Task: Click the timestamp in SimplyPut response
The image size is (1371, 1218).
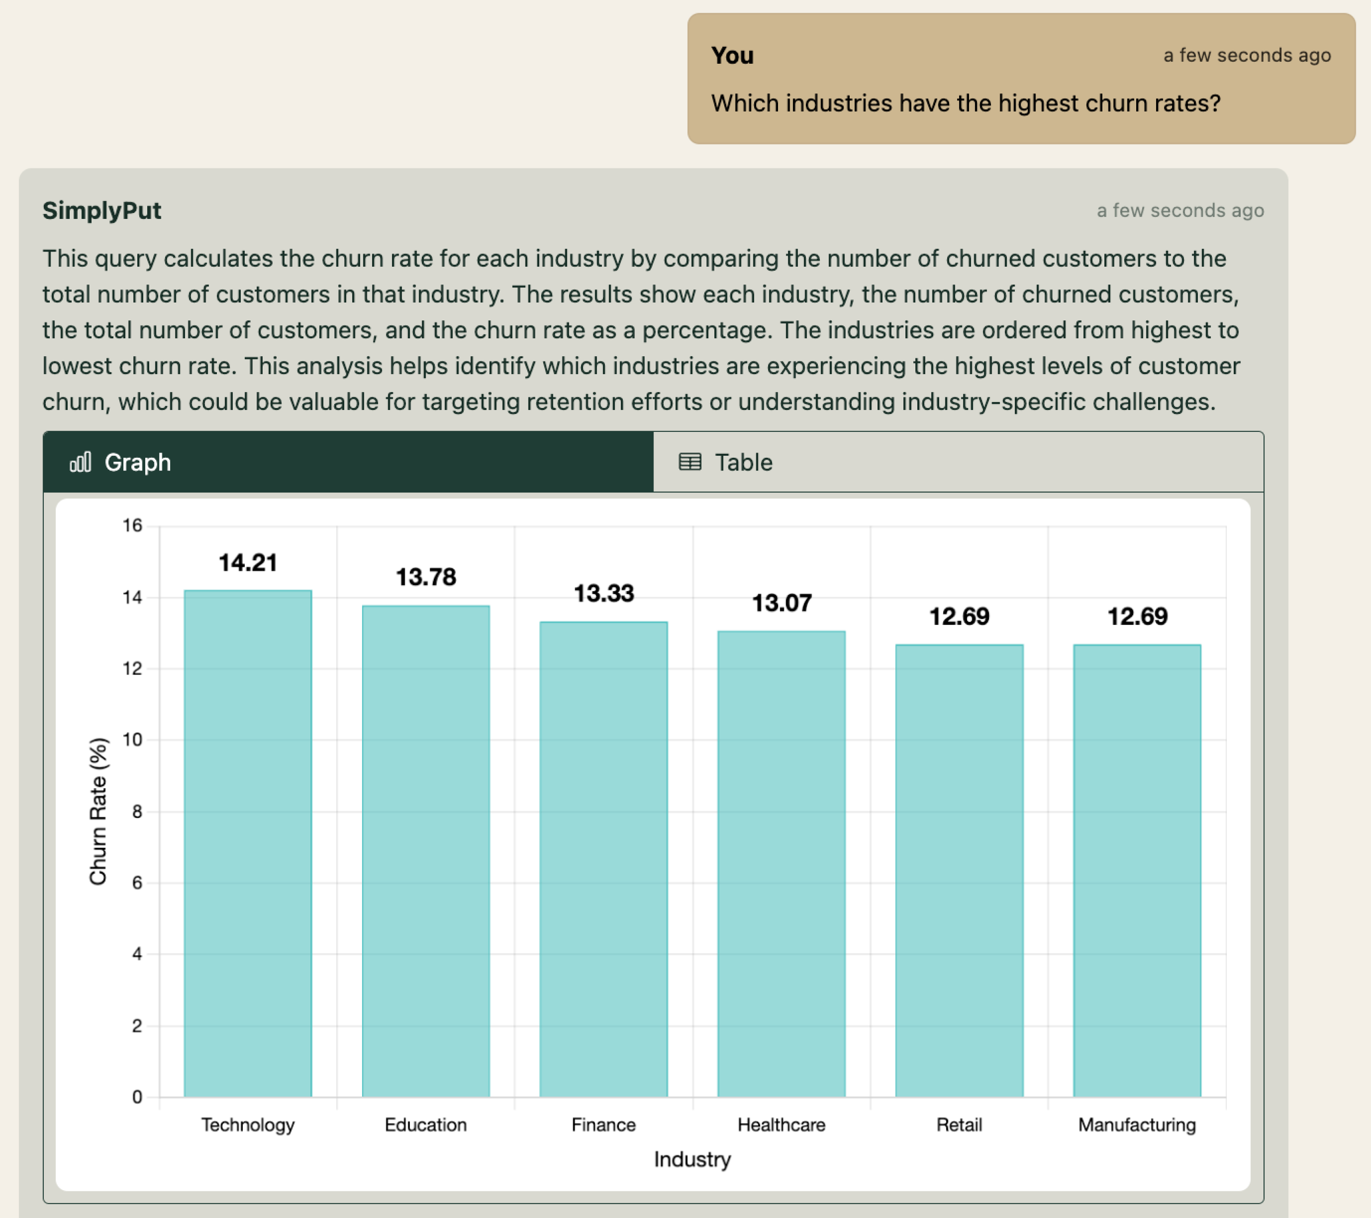Action: point(1180,211)
